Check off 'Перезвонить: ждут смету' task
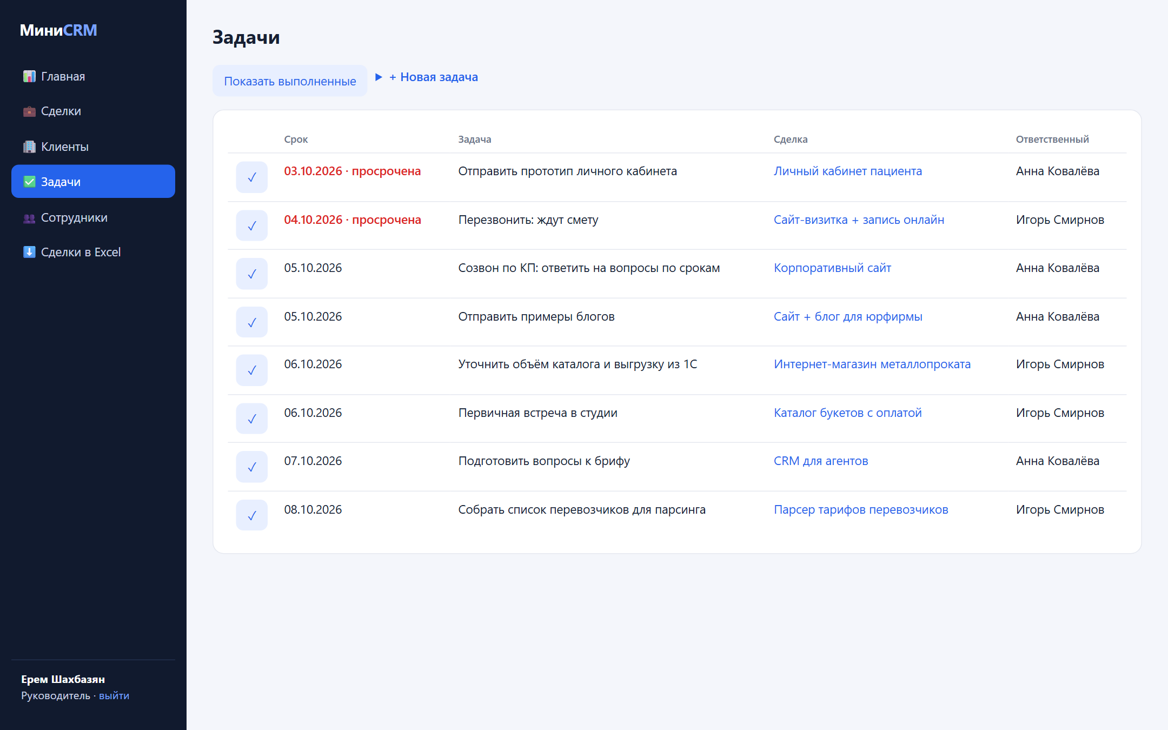This screenshot has height=730, width=1168. (x=251, y=225)
